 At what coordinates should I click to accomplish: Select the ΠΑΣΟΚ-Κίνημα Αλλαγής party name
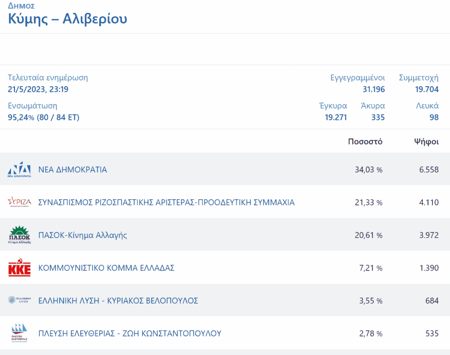(x=83, y=235)
